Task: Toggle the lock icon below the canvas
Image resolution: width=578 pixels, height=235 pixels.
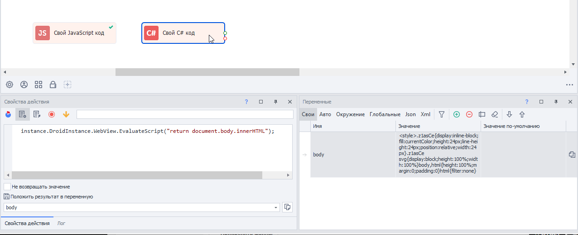Action: point(53,85)
